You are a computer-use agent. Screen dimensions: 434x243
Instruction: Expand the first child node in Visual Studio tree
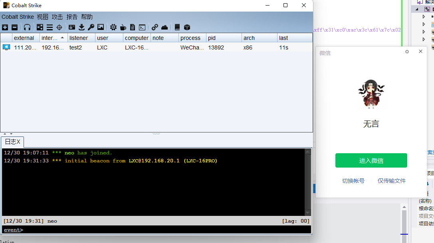424,17
